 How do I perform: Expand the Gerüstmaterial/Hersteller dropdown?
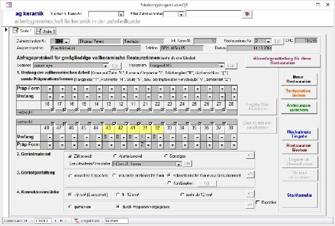[x=178, y=164]
